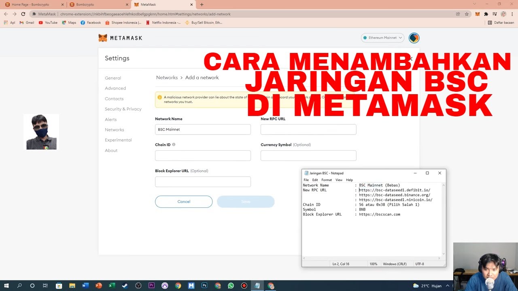Click the New RPC URL input field
This screenshot has height=291, width=518.
point(308,129)
